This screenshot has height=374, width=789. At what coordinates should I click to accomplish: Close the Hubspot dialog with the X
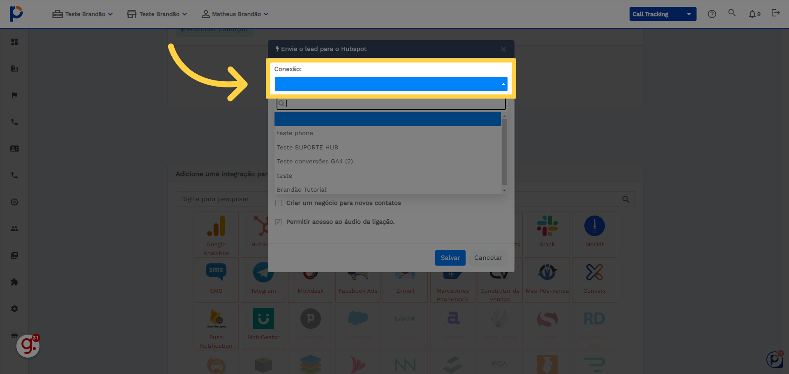(x=503, y=49)
